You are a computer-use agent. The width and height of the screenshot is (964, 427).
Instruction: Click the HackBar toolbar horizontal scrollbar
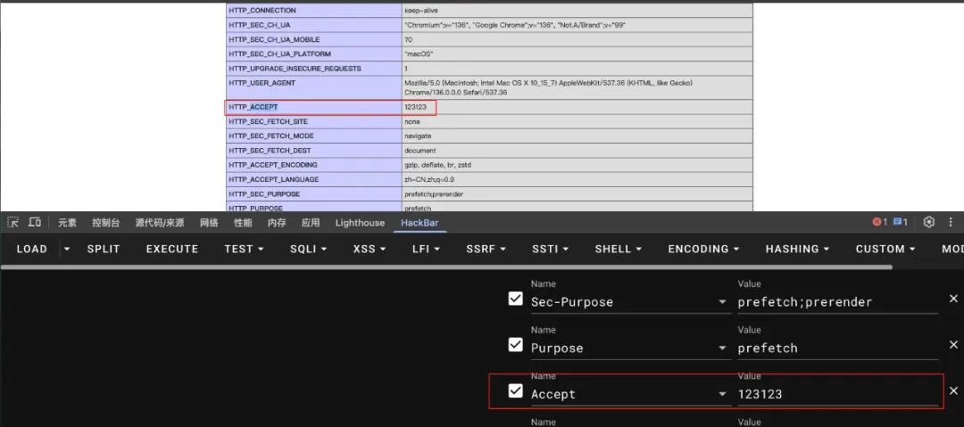pyautogui.click(x=446, y=267)
